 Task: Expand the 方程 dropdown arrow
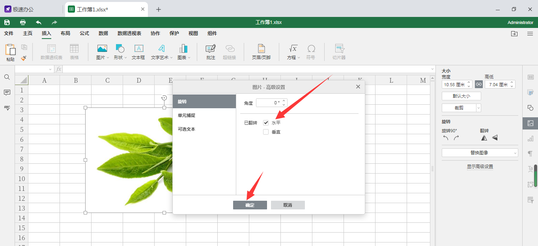tap(299, 57)
